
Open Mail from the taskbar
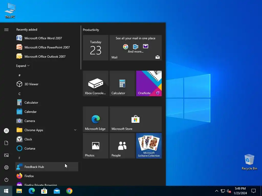[57, 191]
